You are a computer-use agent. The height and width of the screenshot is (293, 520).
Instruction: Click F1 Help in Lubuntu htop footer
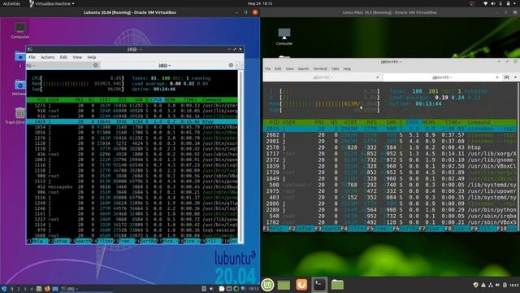click(x=37, y=241)
